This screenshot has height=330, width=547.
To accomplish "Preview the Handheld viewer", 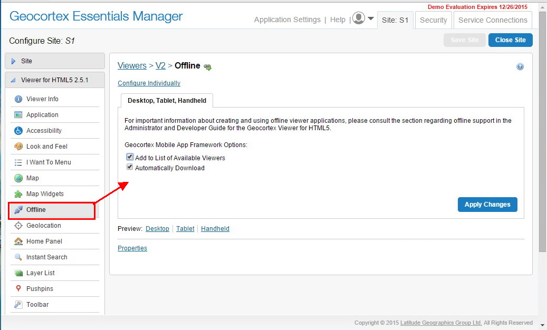I will pos(215,229).
